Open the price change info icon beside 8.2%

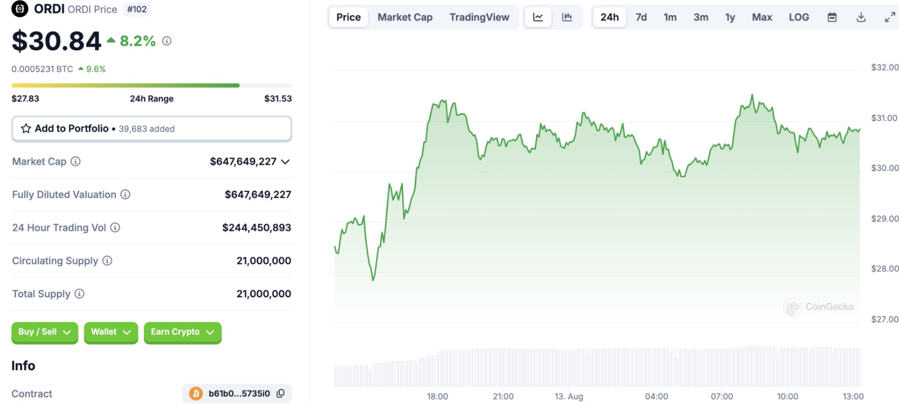[167, 41]
